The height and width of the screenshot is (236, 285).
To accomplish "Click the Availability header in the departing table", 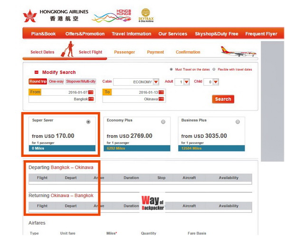I will pos(228,178).
